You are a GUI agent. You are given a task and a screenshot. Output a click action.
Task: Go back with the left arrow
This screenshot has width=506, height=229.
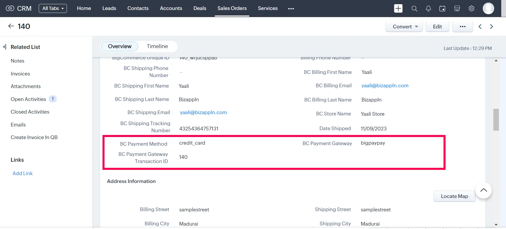click(x=11, y=26)
